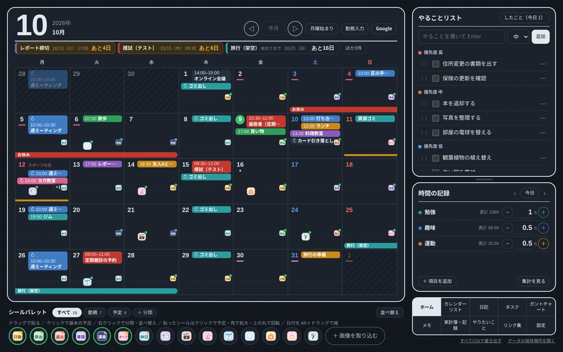Click the orange dot next to 運動
The image size is (563, 352).
pos(420,244)
